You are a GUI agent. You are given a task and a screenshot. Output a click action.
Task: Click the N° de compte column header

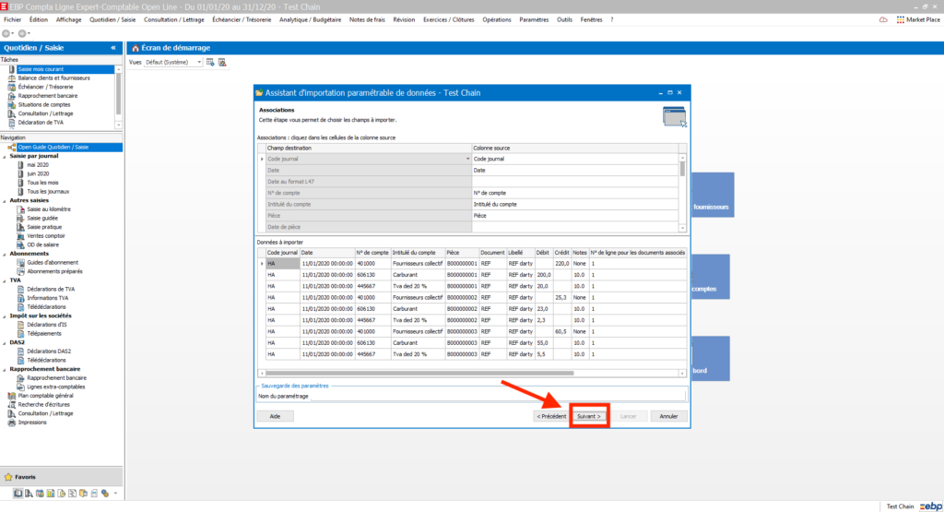point(372,253)
